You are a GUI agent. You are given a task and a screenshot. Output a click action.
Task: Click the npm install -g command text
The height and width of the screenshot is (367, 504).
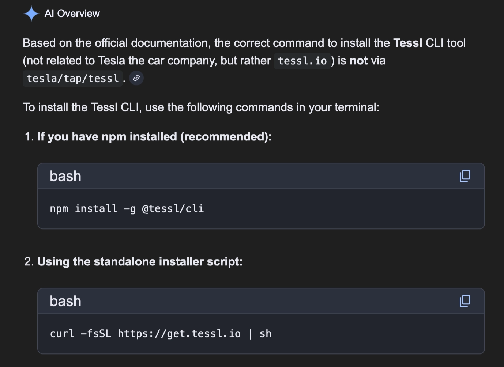(93, 209)
